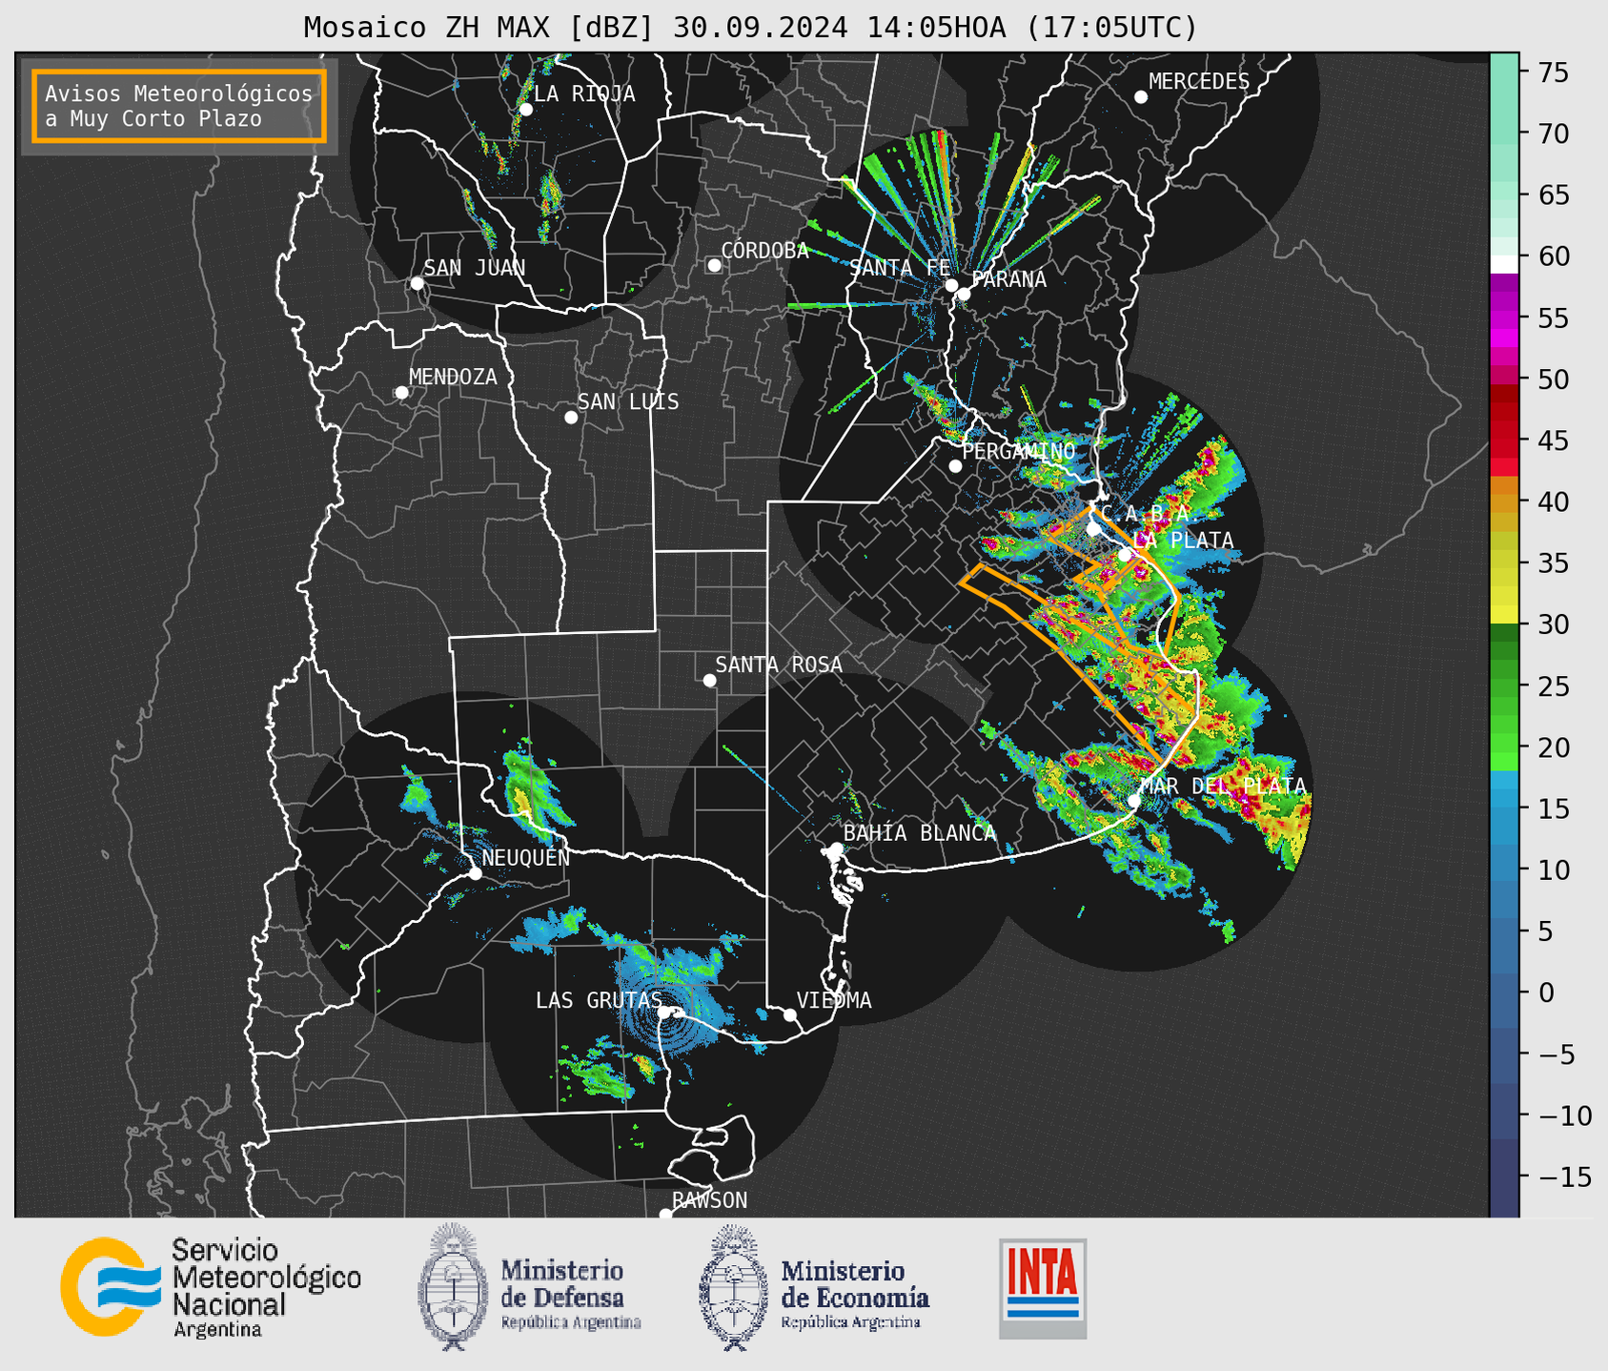Click the C.A.B.A. city marker dot

pos(1094,529)
